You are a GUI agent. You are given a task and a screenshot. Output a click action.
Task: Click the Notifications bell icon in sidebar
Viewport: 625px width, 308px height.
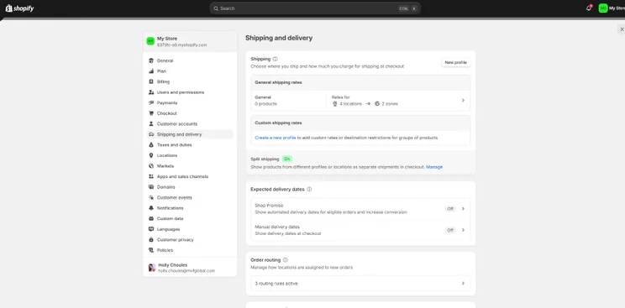(x=151, y=208)
